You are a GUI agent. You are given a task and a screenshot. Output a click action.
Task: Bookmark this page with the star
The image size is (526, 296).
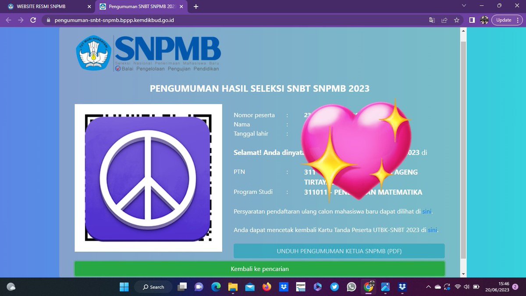457,20
